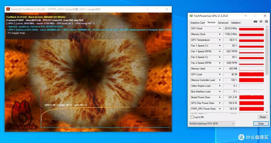Click the FurMark Frames and FPS line
This screenshot has height=143, width=271.
pos(45,20)
